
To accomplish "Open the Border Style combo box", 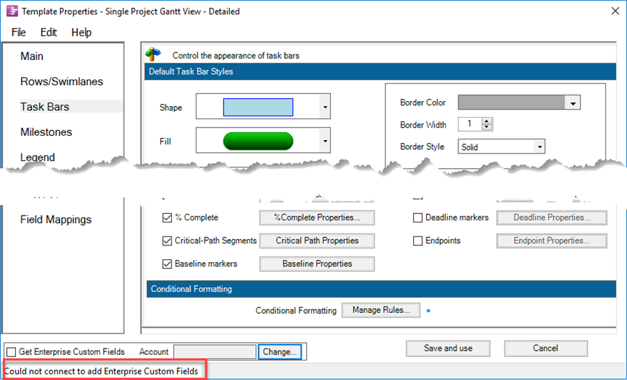I will coord(539,147).
